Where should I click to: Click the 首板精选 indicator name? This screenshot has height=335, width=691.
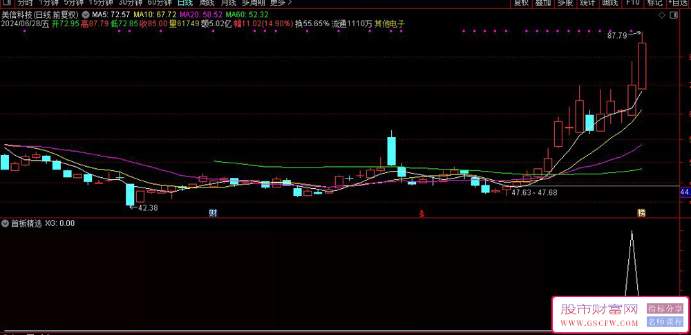tap(26, 223)
